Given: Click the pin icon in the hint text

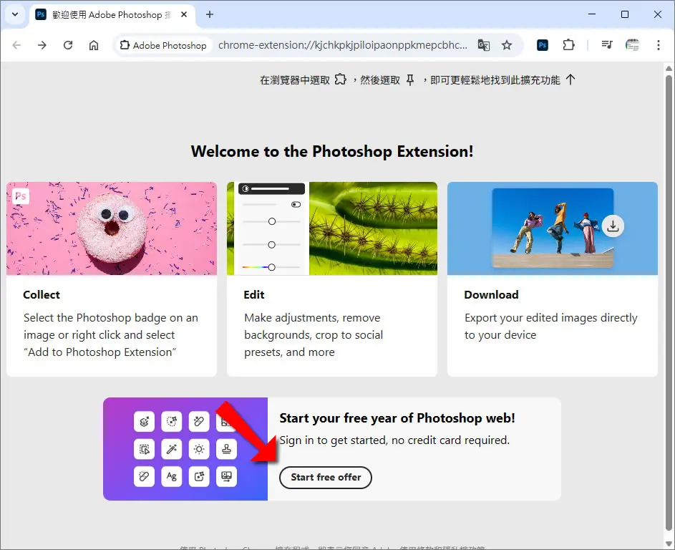Looking at the screenshot, I should [x=410, y=79].
